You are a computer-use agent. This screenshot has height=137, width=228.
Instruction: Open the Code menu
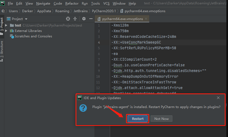[58, 3]
